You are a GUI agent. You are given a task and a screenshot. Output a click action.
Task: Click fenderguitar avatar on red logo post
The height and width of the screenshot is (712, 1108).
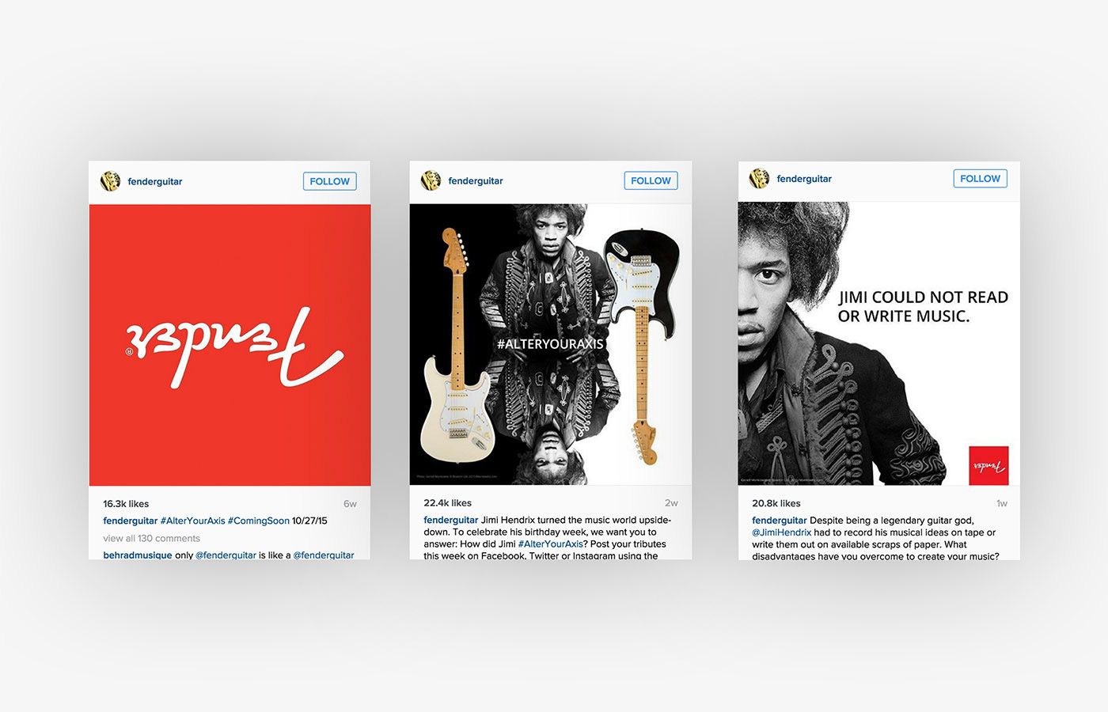coord(110,181)
